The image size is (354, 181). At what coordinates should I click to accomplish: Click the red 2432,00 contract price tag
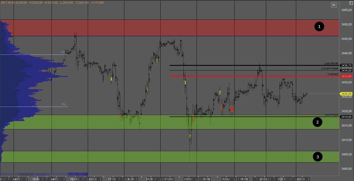pyautogui.click(x=346, y=76)
